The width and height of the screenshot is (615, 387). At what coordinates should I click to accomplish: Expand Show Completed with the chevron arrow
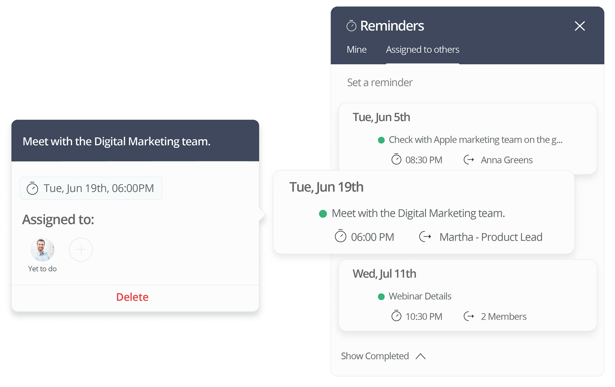point(421,356)
